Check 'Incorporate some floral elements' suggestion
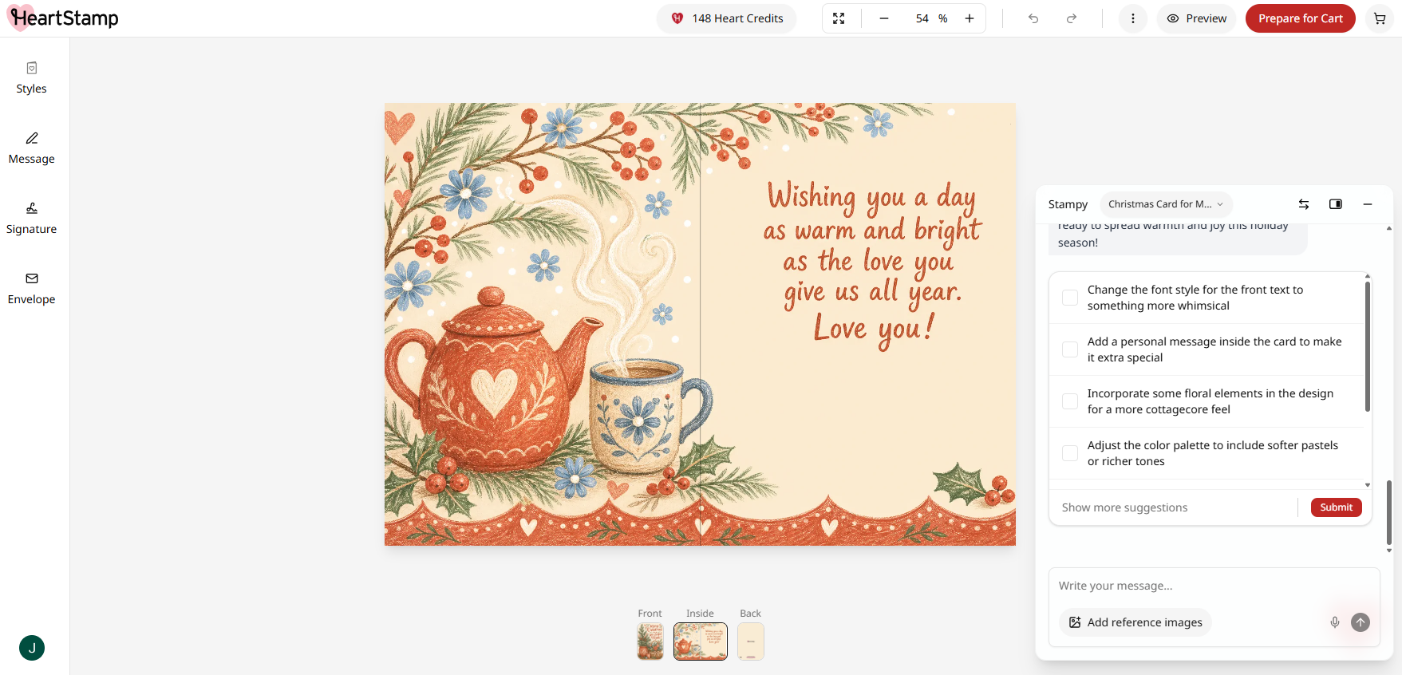 click(x=1070, y=401)
